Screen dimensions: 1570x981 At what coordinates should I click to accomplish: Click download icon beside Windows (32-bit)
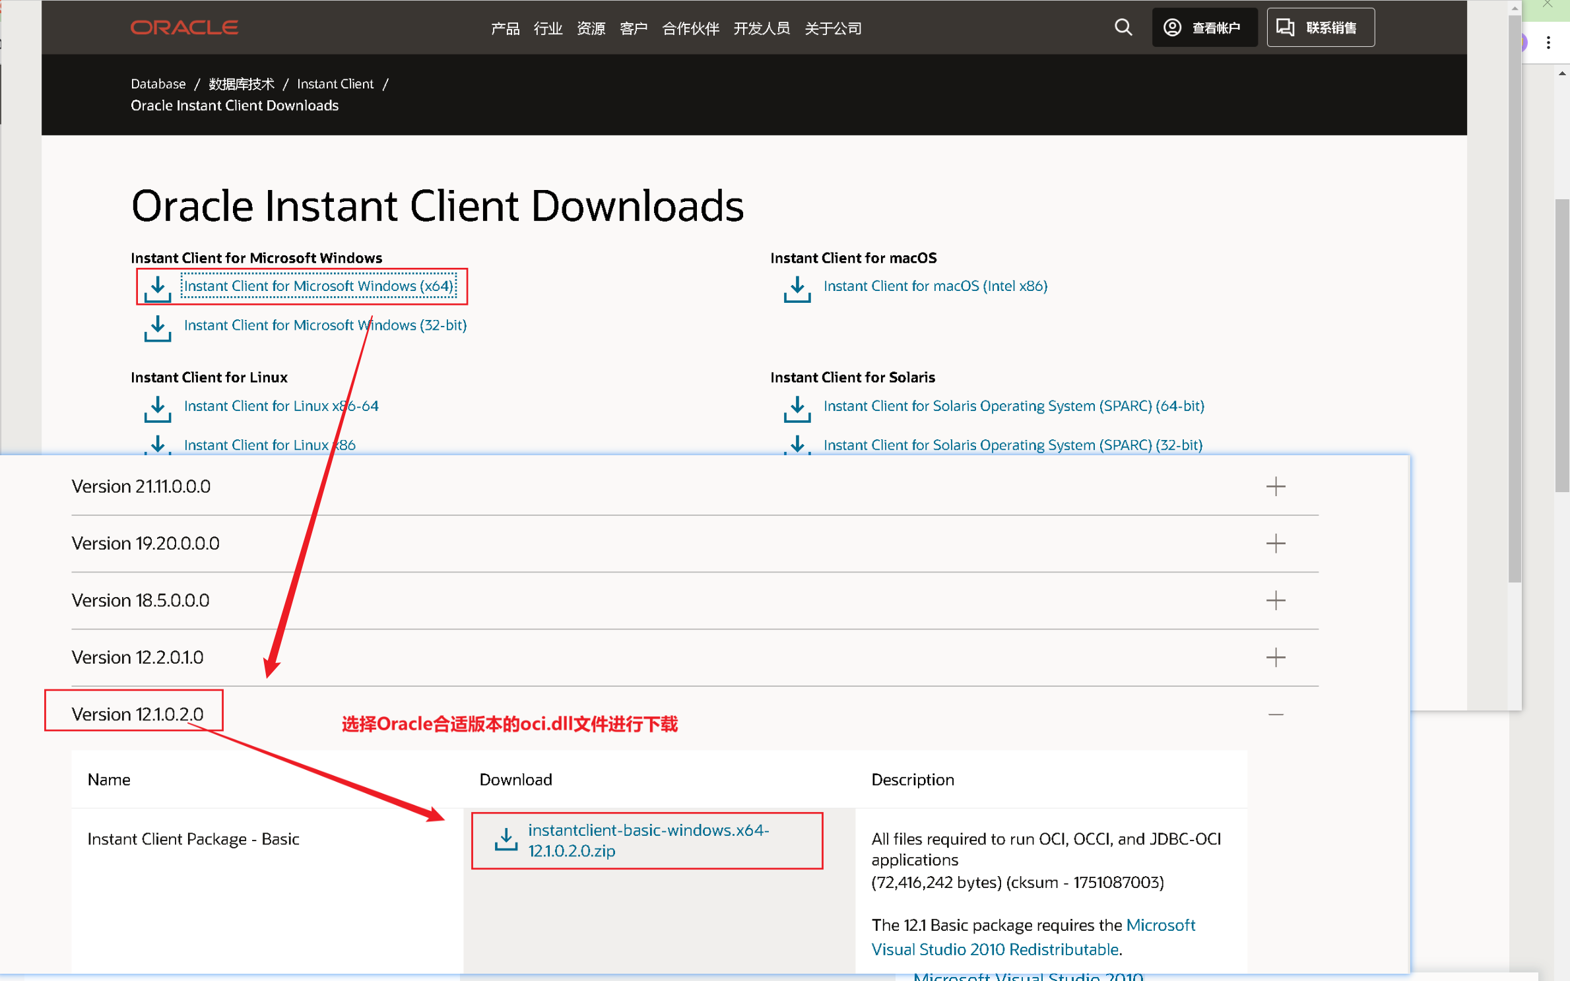[x=158, y=328]
